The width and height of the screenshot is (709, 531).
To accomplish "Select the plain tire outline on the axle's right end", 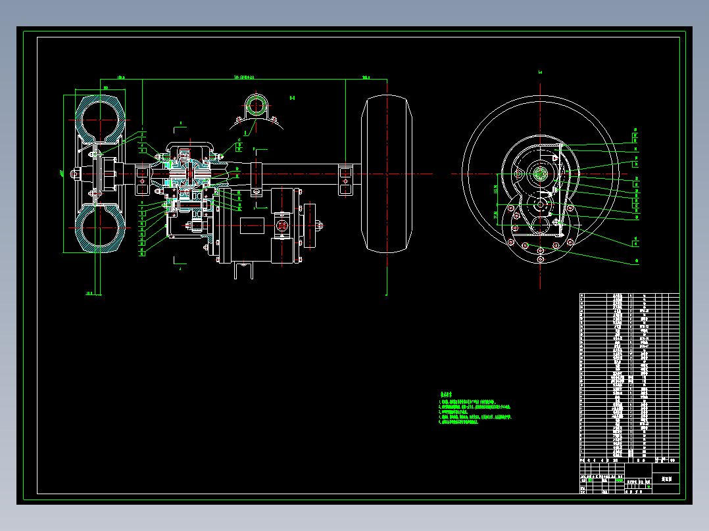I will [x=387, y=174].
